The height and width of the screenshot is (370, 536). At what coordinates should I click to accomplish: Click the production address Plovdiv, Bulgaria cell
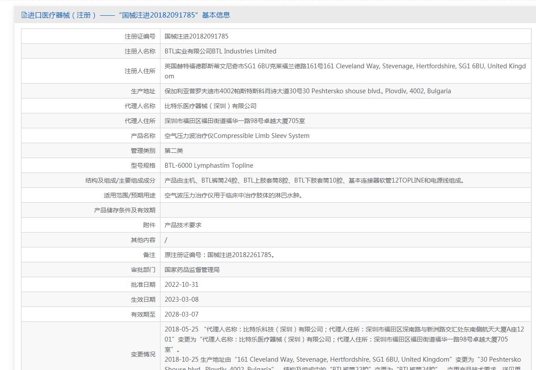point(307,91)
